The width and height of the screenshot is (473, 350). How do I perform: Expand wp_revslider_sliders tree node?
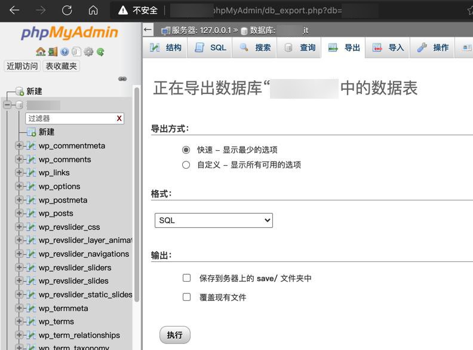(19, 267)
